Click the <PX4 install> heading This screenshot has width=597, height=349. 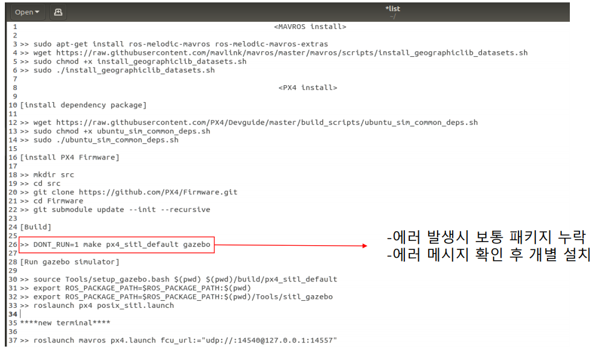(x=308, y=88)
